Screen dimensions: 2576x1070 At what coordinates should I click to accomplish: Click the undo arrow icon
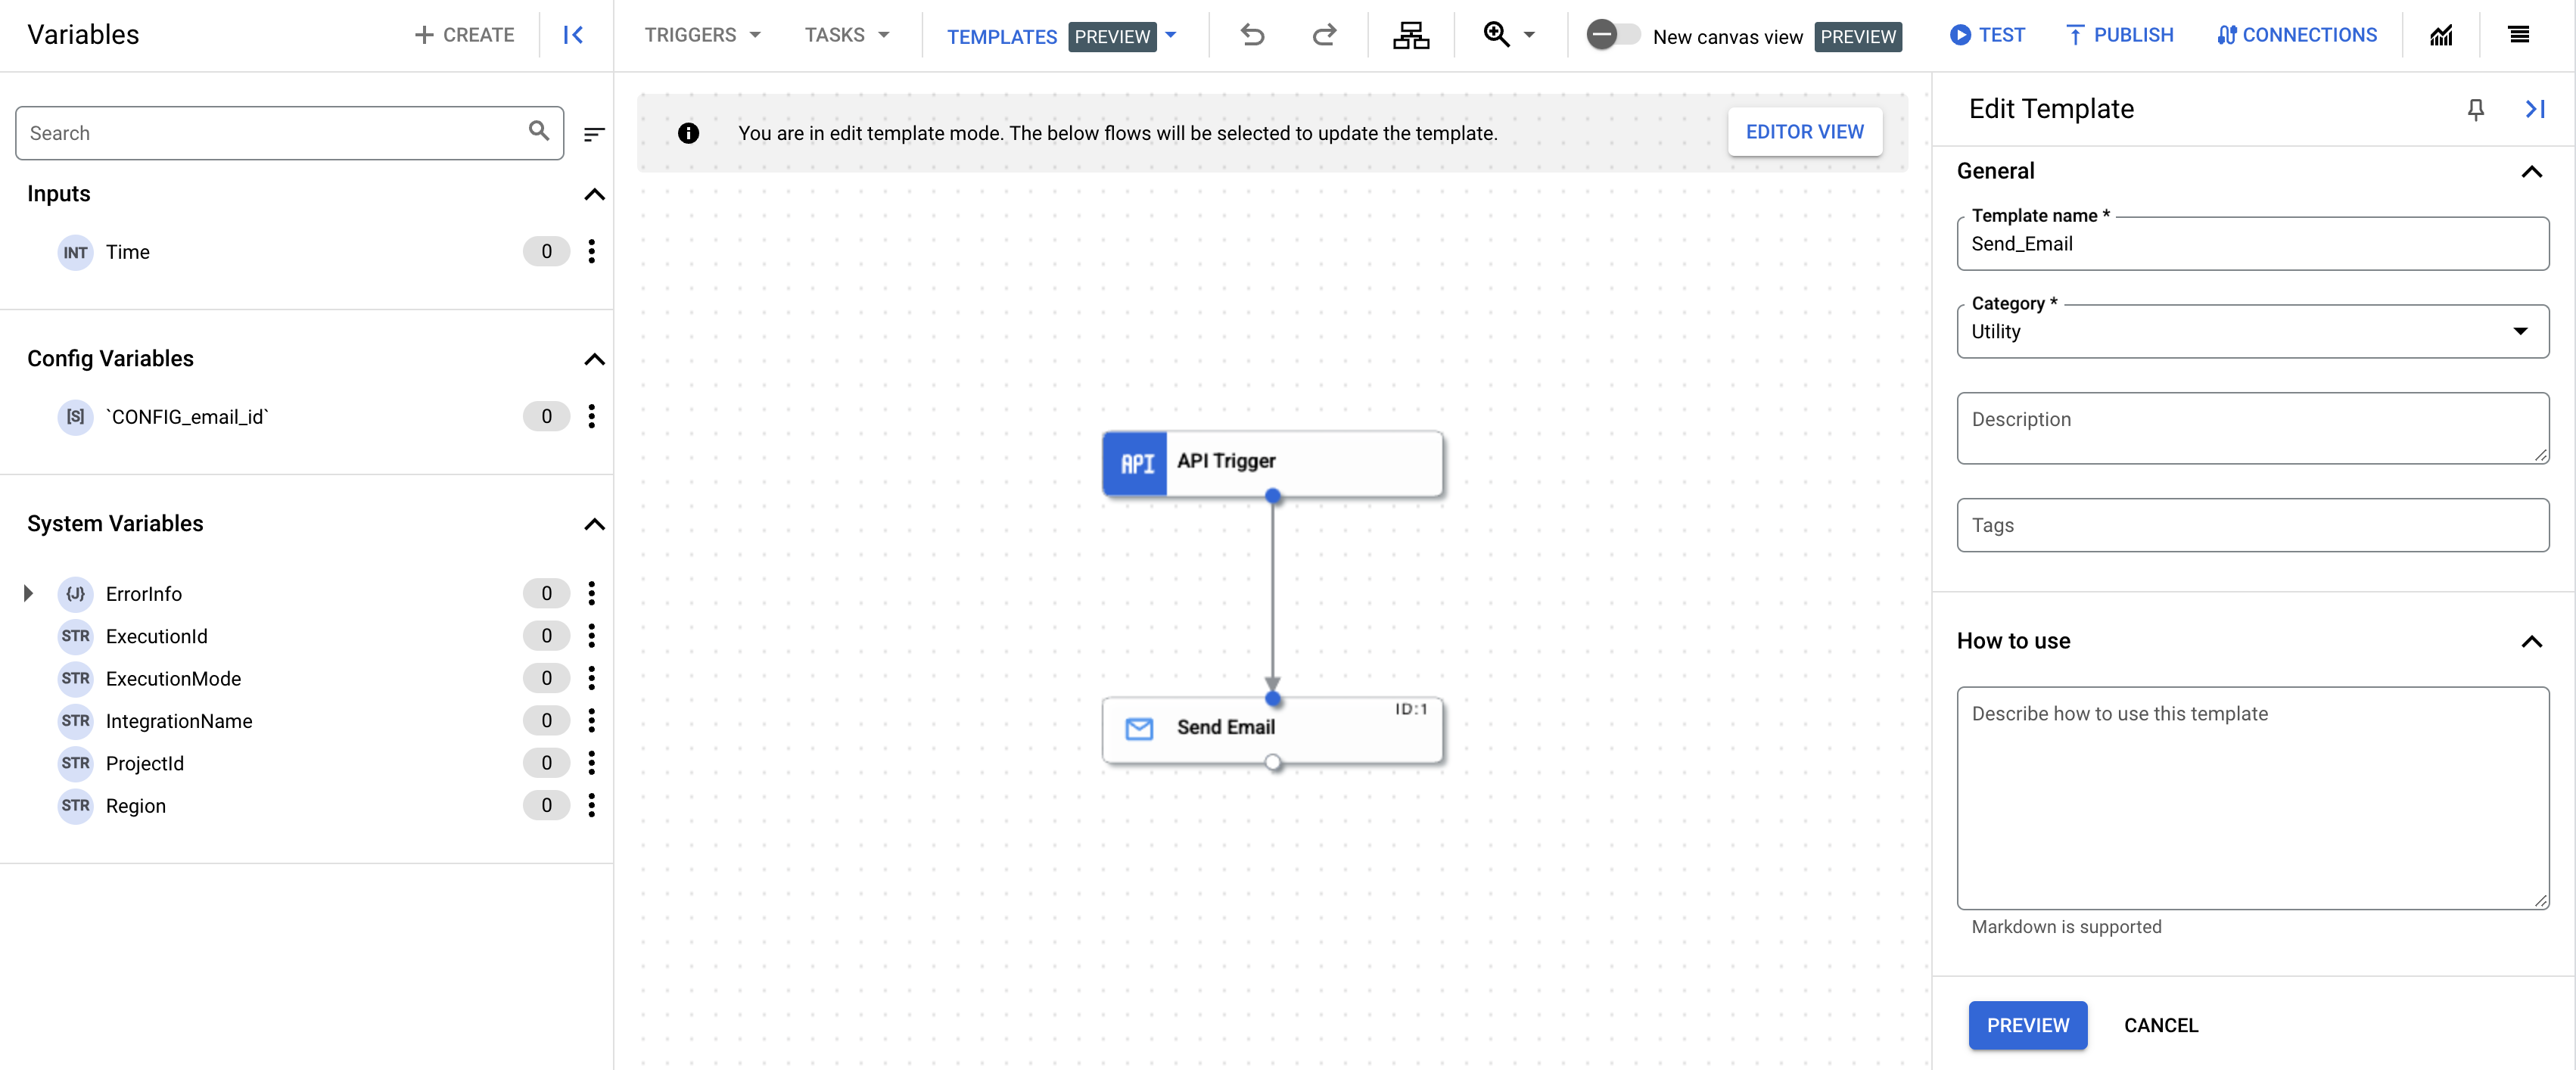click(x=1253, y=36)
